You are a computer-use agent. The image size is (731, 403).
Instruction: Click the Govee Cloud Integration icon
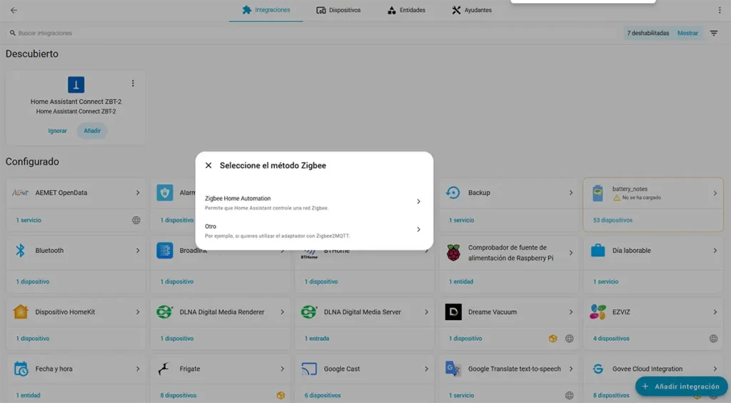pyautogui.click(x=598, y=369)
